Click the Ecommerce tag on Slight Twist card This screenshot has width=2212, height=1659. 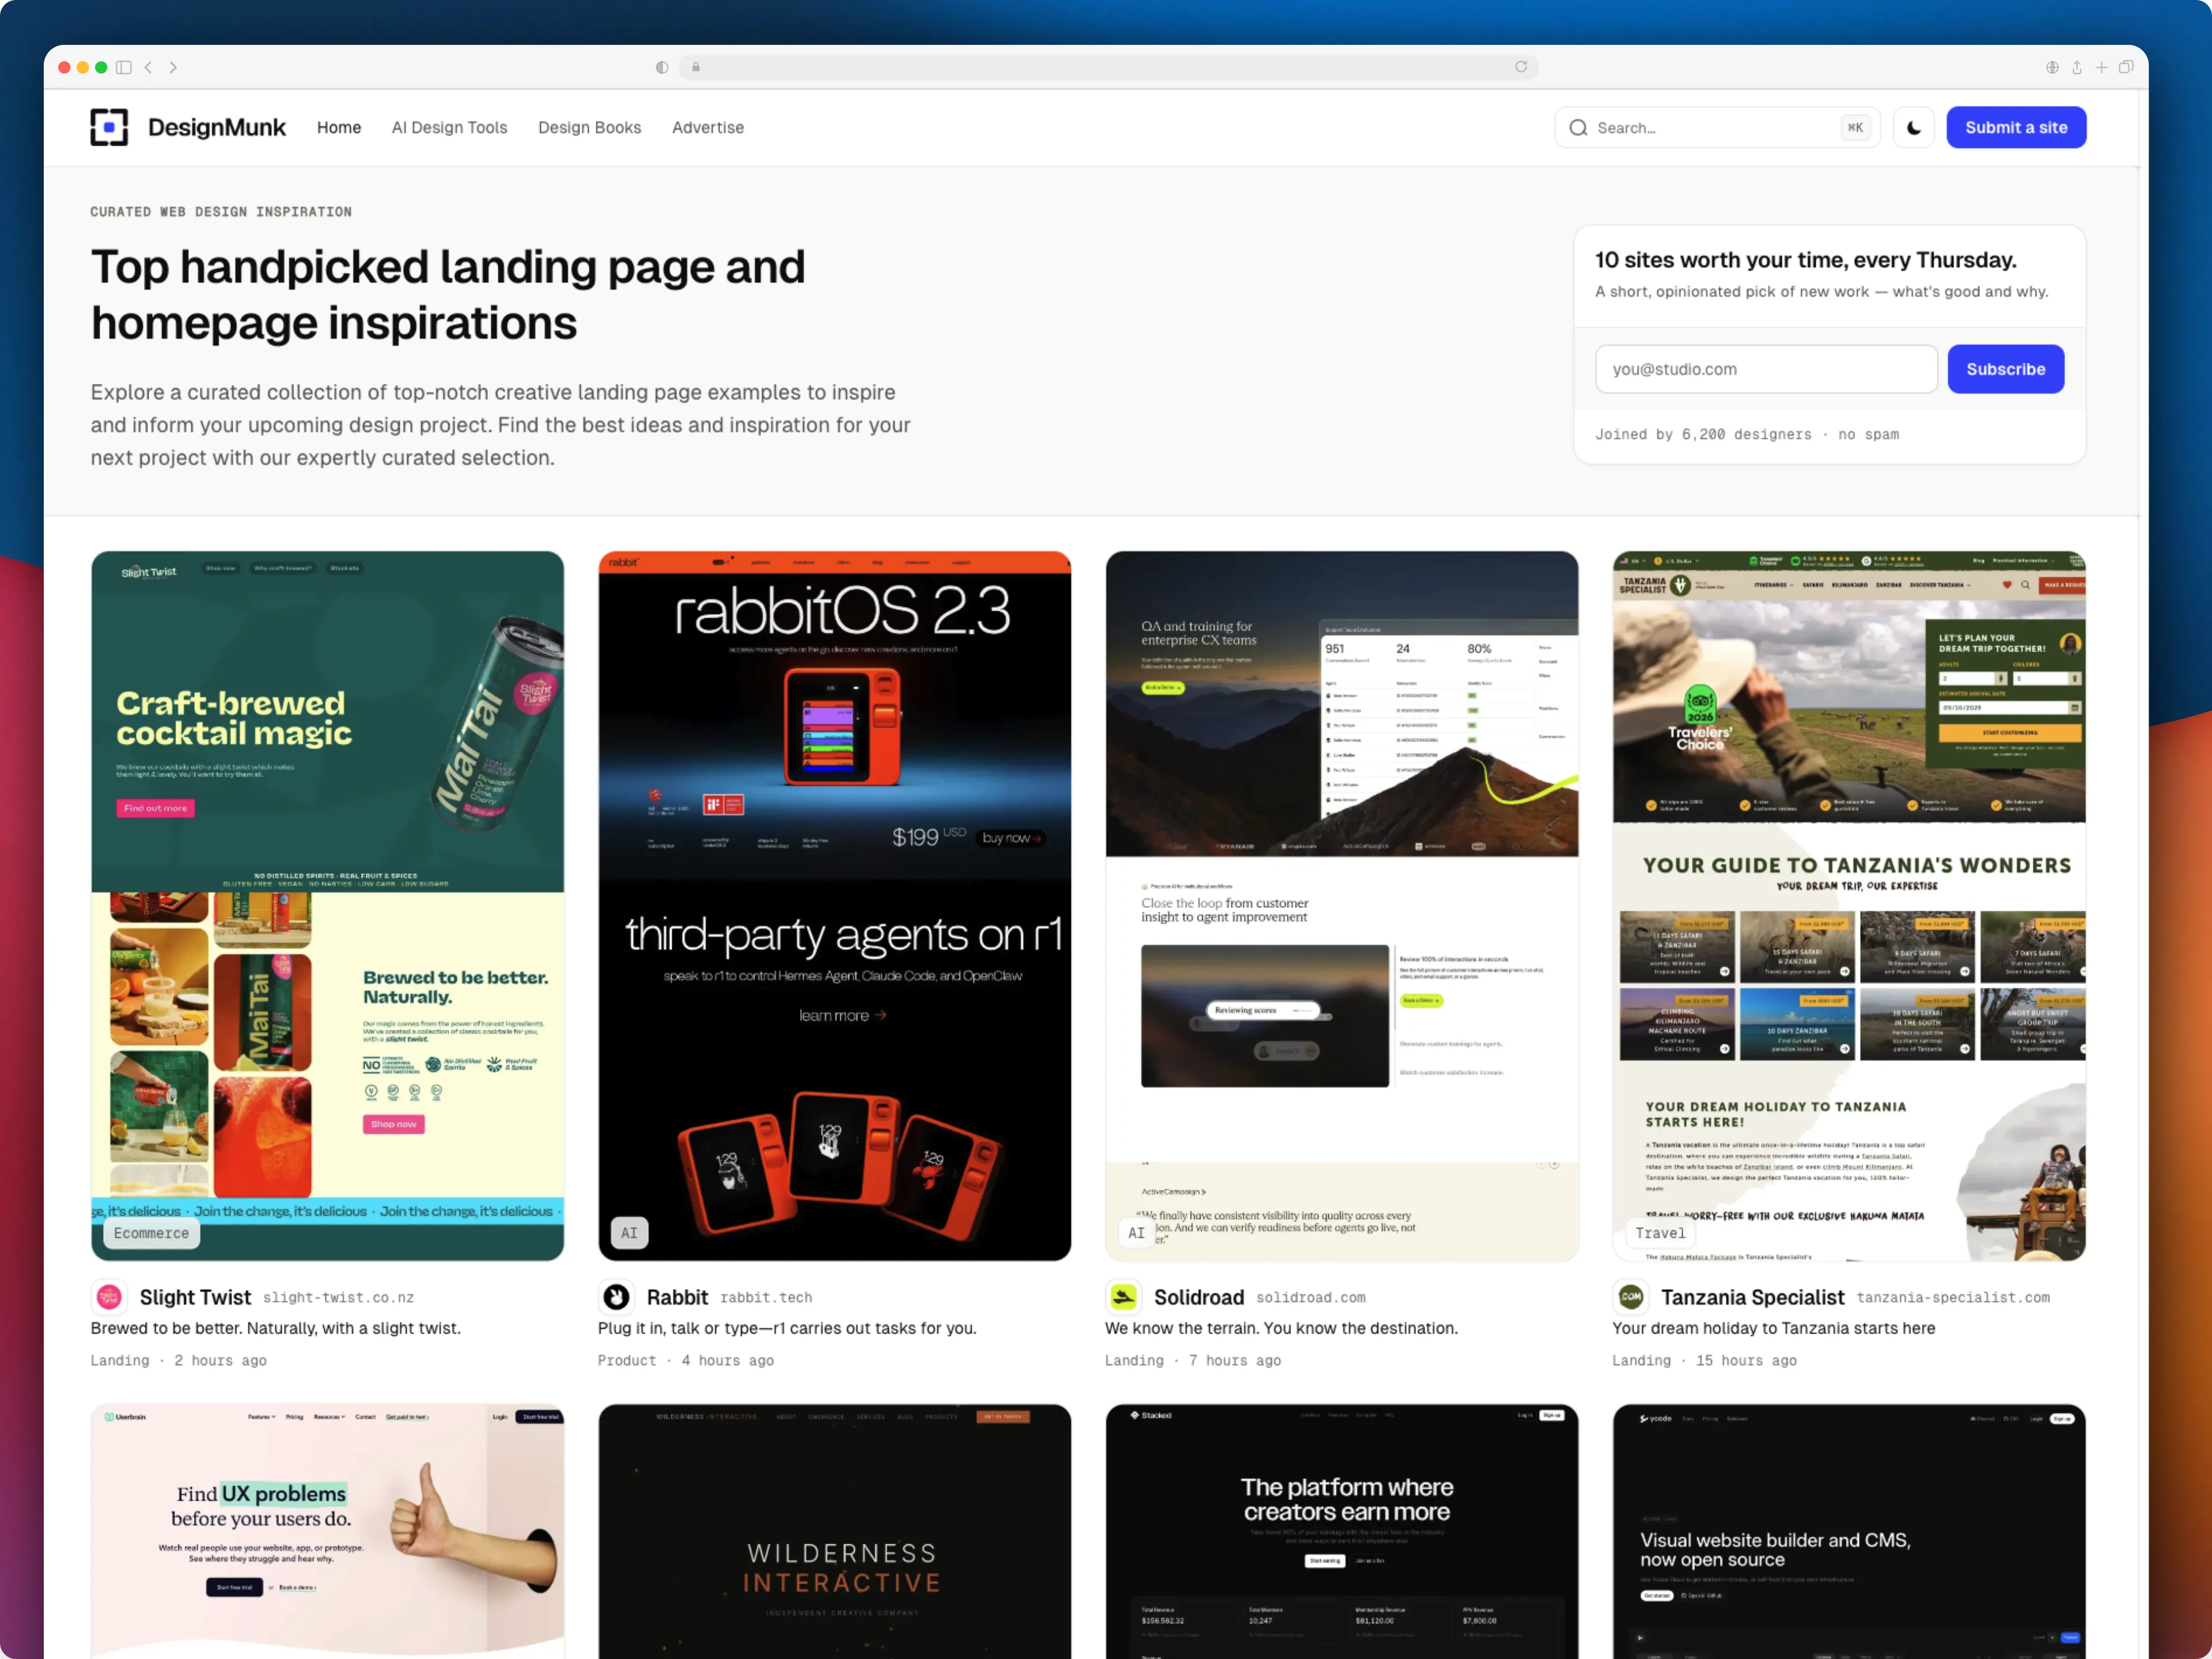point(151,1233)
